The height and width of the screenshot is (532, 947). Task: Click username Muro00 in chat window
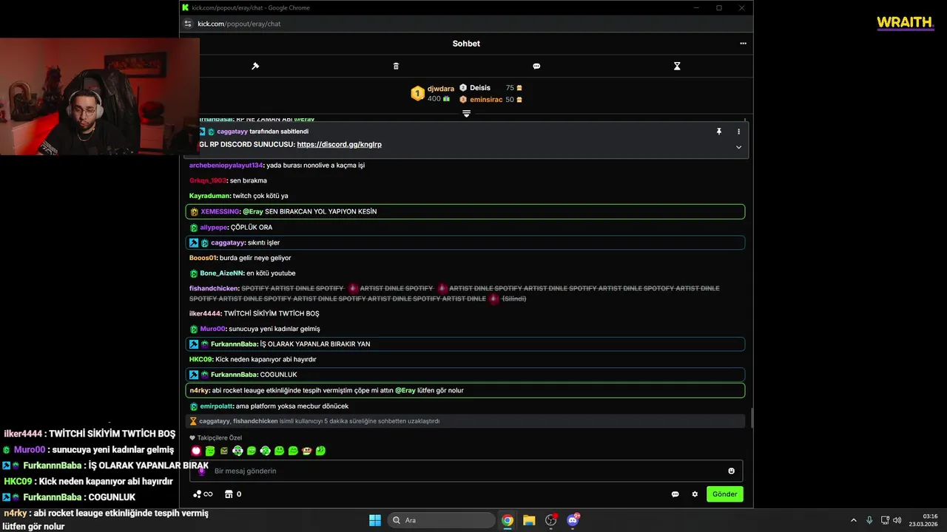[212, 329]
